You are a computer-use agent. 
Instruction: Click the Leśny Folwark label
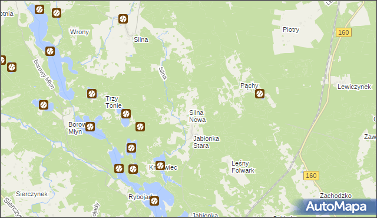[x=243, y=167]
